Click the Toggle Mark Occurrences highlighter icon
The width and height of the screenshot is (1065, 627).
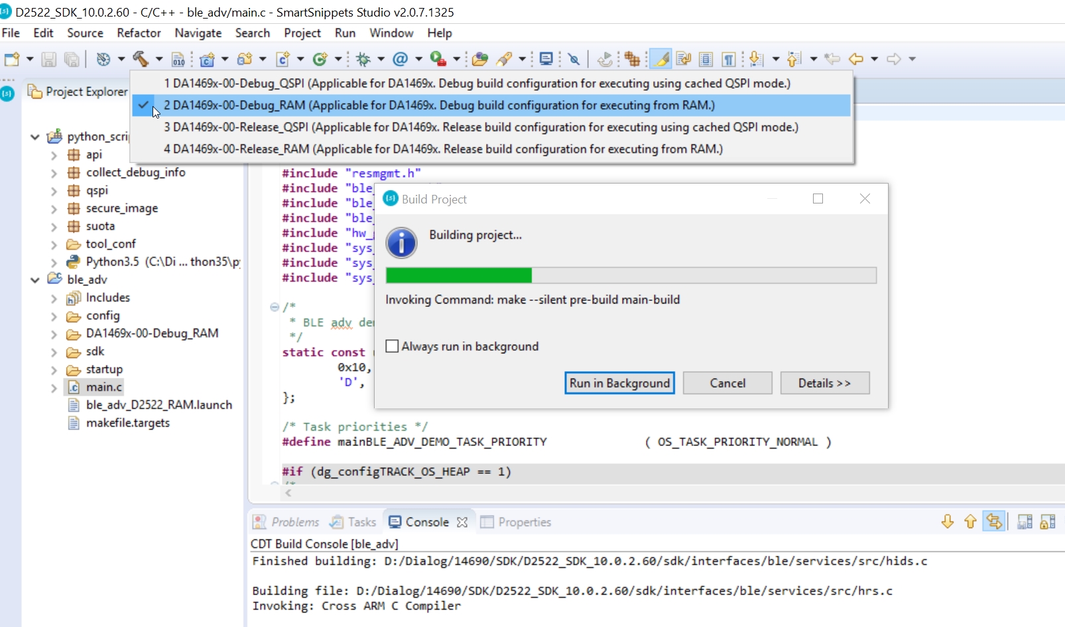660,59
